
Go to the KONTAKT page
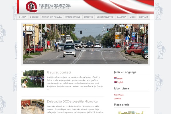click(144, 17)
